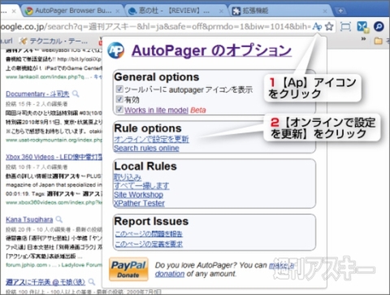Click このページの問題を報告 link
390x295 pixels.
pyautogui.click(x=149, y=234)
